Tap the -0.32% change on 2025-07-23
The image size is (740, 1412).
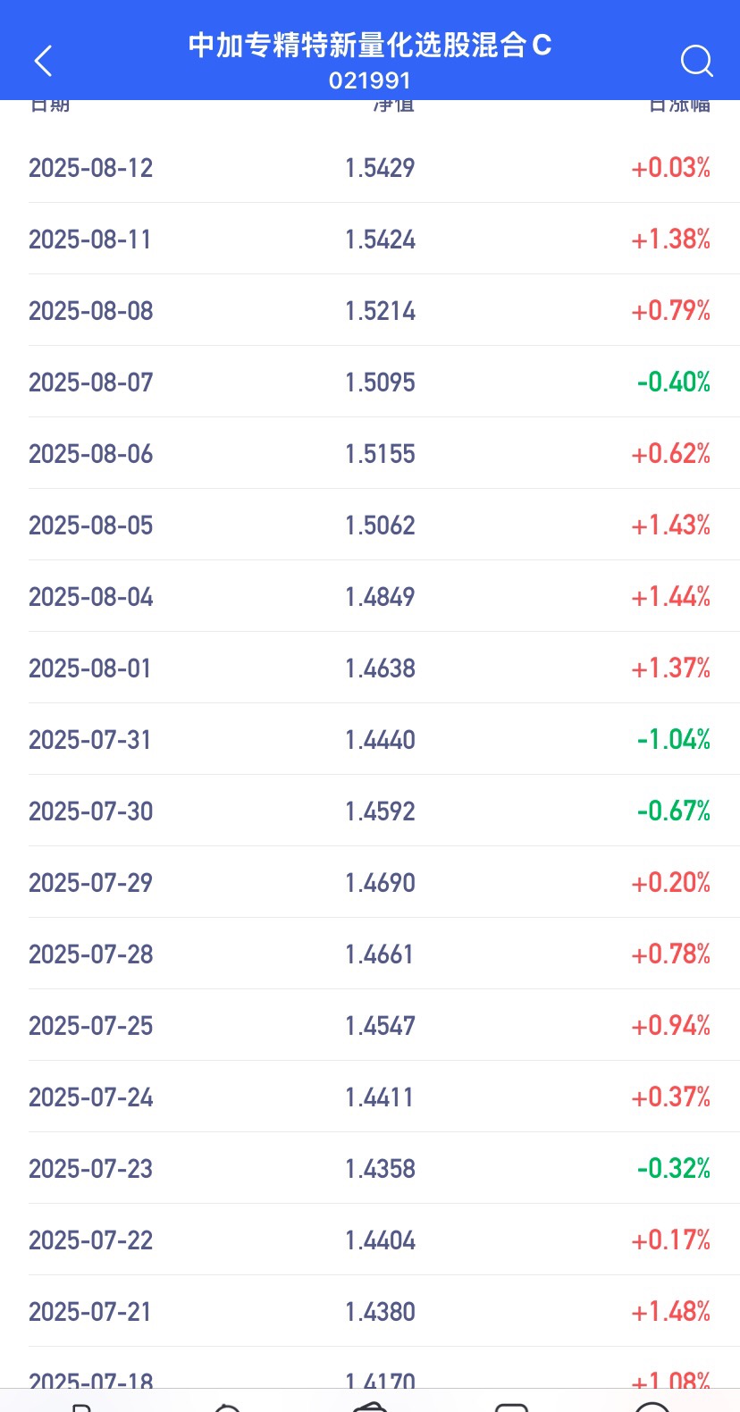click(x=673, y=1169)
